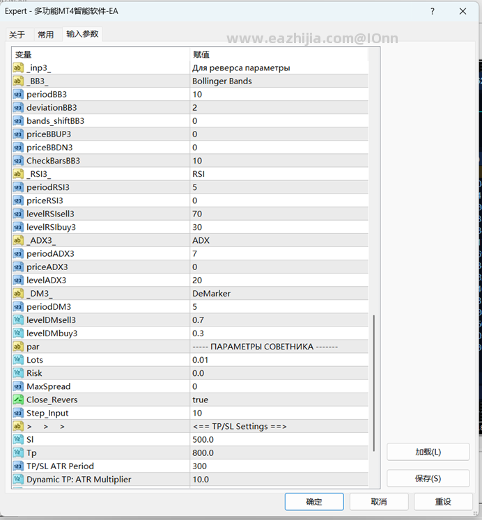482x520 pixels.
Task: Click the Step_Input value 10
Action: (197, 413)
